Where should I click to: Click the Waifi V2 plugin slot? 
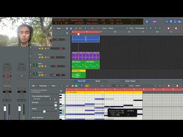coord(7,76)
